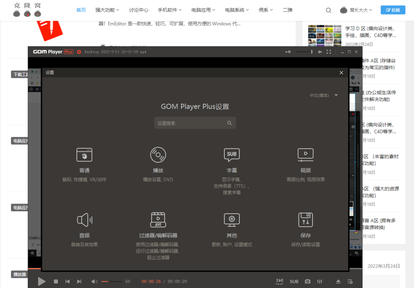Image resolution: width=414 pixels, height=288 pixels.
Task: Click the playback progress bar above controls
Action: click(195, 269)
